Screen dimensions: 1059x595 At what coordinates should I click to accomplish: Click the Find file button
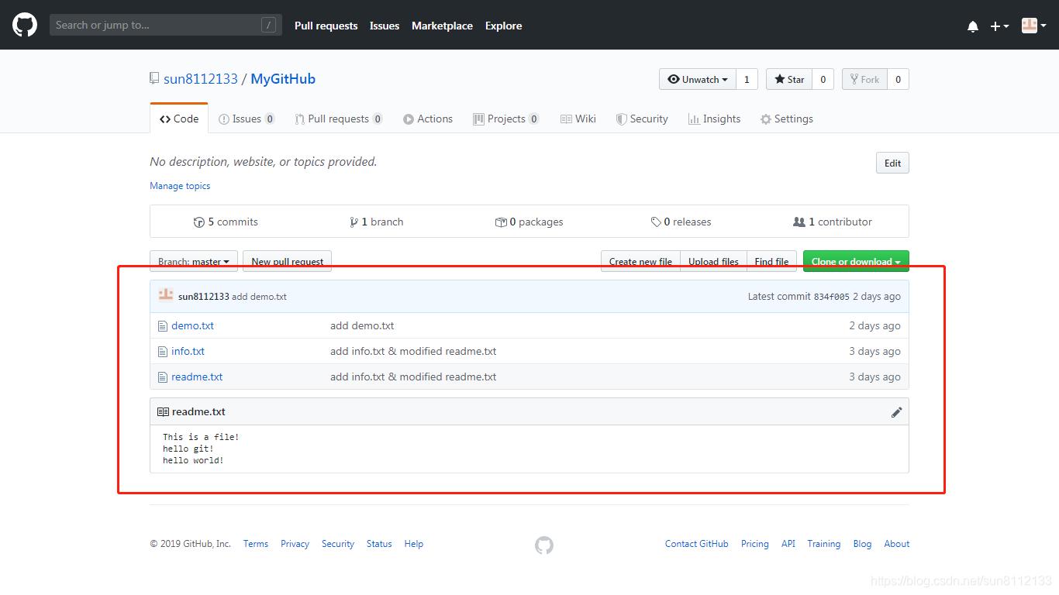tap(771, 261)
